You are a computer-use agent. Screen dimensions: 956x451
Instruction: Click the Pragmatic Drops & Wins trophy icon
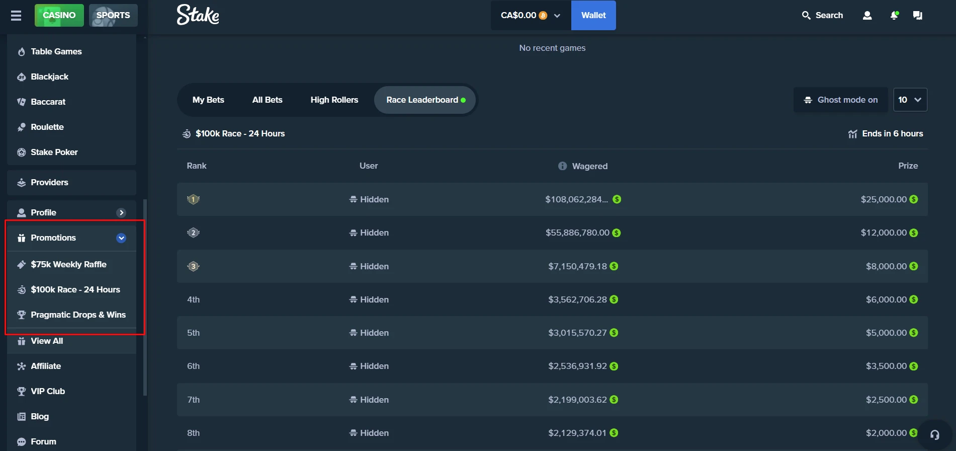click(21, 315)
